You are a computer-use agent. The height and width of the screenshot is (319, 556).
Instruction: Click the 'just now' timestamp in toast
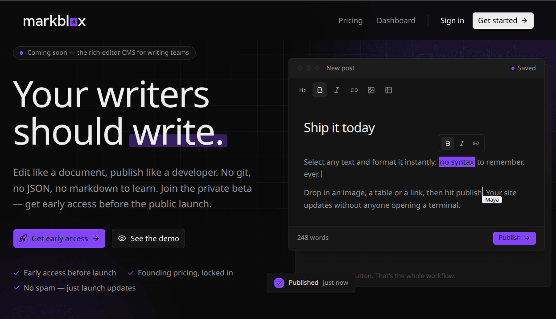[x=335, y=283]
